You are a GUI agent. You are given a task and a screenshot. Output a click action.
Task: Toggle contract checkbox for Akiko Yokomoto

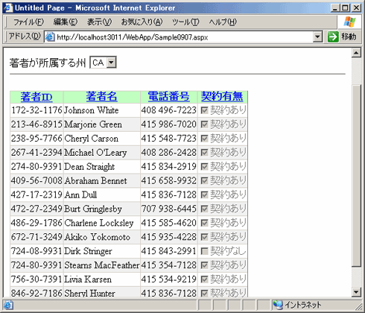click(x=204, y=237)
